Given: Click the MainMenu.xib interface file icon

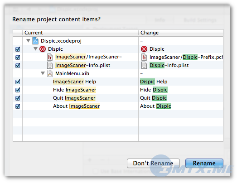Looking at the screenshot, I should tap(50, 73).
